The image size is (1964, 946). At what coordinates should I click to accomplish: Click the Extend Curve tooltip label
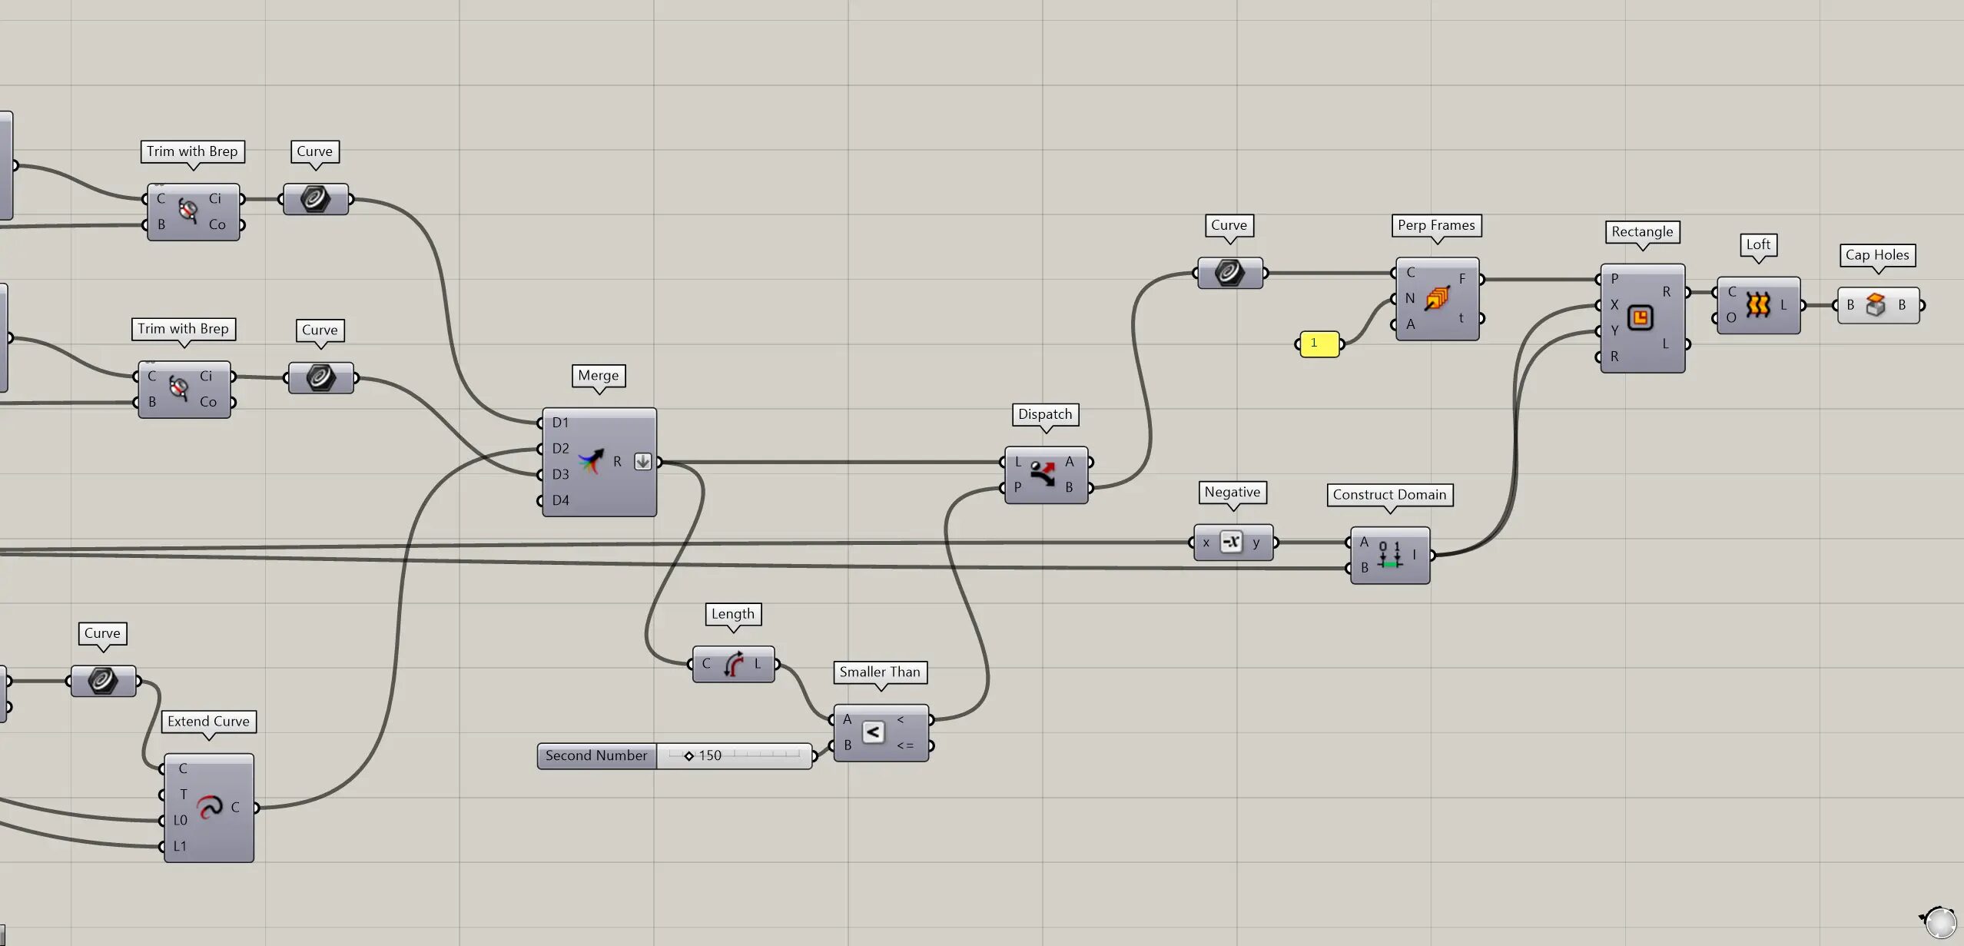coord(208,722)
